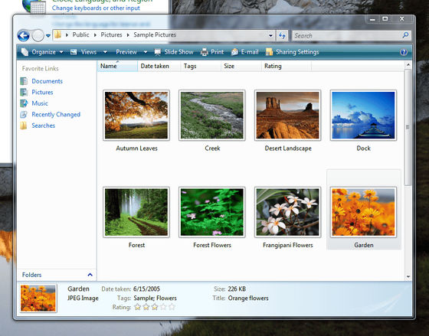The width and height of the screenshot is (429, 336).
Task: Click the Recently Changed sidebar icon
Action: coord(24,114)
